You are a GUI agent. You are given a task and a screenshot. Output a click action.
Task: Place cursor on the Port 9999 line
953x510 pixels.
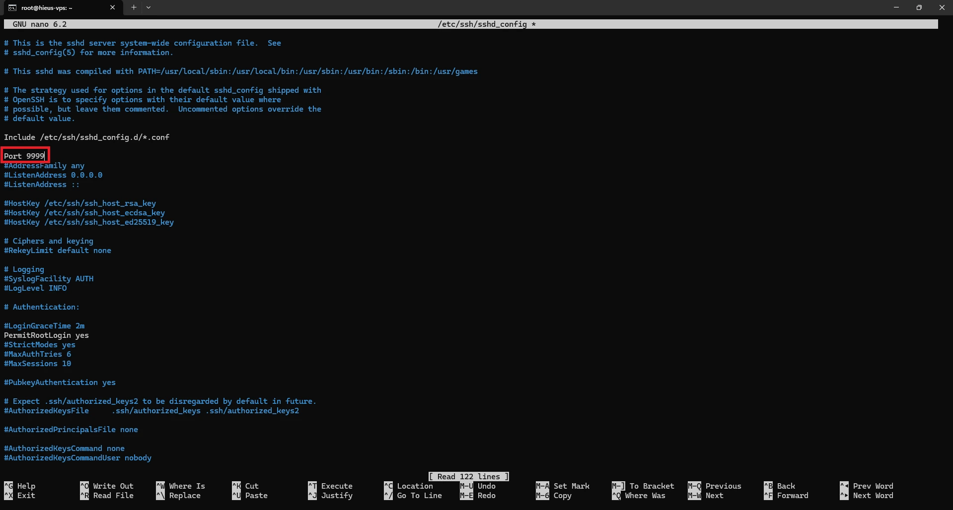point(24,156)
